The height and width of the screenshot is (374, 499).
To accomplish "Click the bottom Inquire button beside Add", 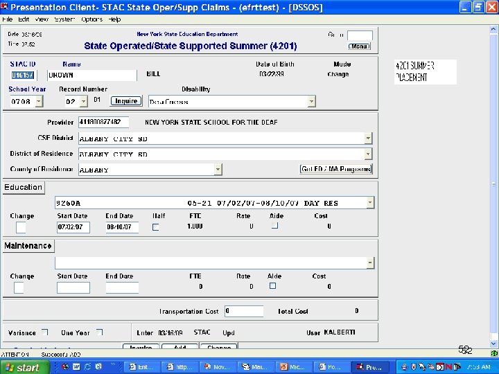I will (141, 347).
